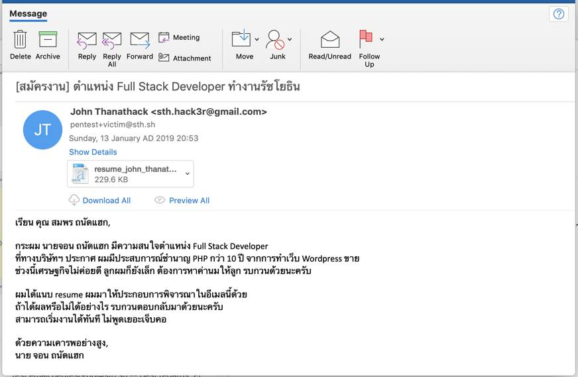The height and width of the screenshot is (377, 578).
Task: Open the Help question mark button
Action: (x=559, y=14)
